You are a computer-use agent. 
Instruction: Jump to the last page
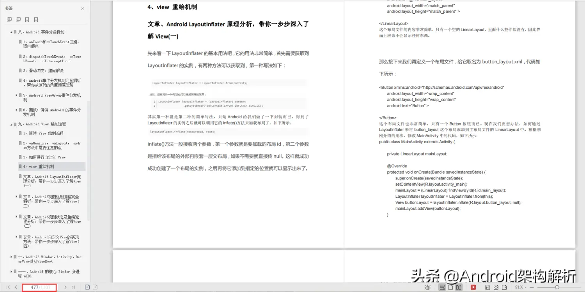pyautogui.click(x=73, y=287)
